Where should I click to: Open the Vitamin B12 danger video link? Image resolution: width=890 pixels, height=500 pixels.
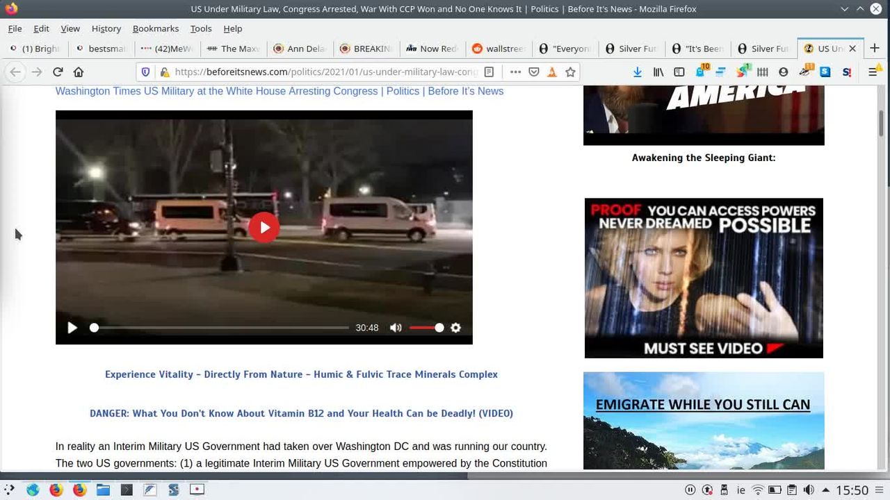click(301, 413)
